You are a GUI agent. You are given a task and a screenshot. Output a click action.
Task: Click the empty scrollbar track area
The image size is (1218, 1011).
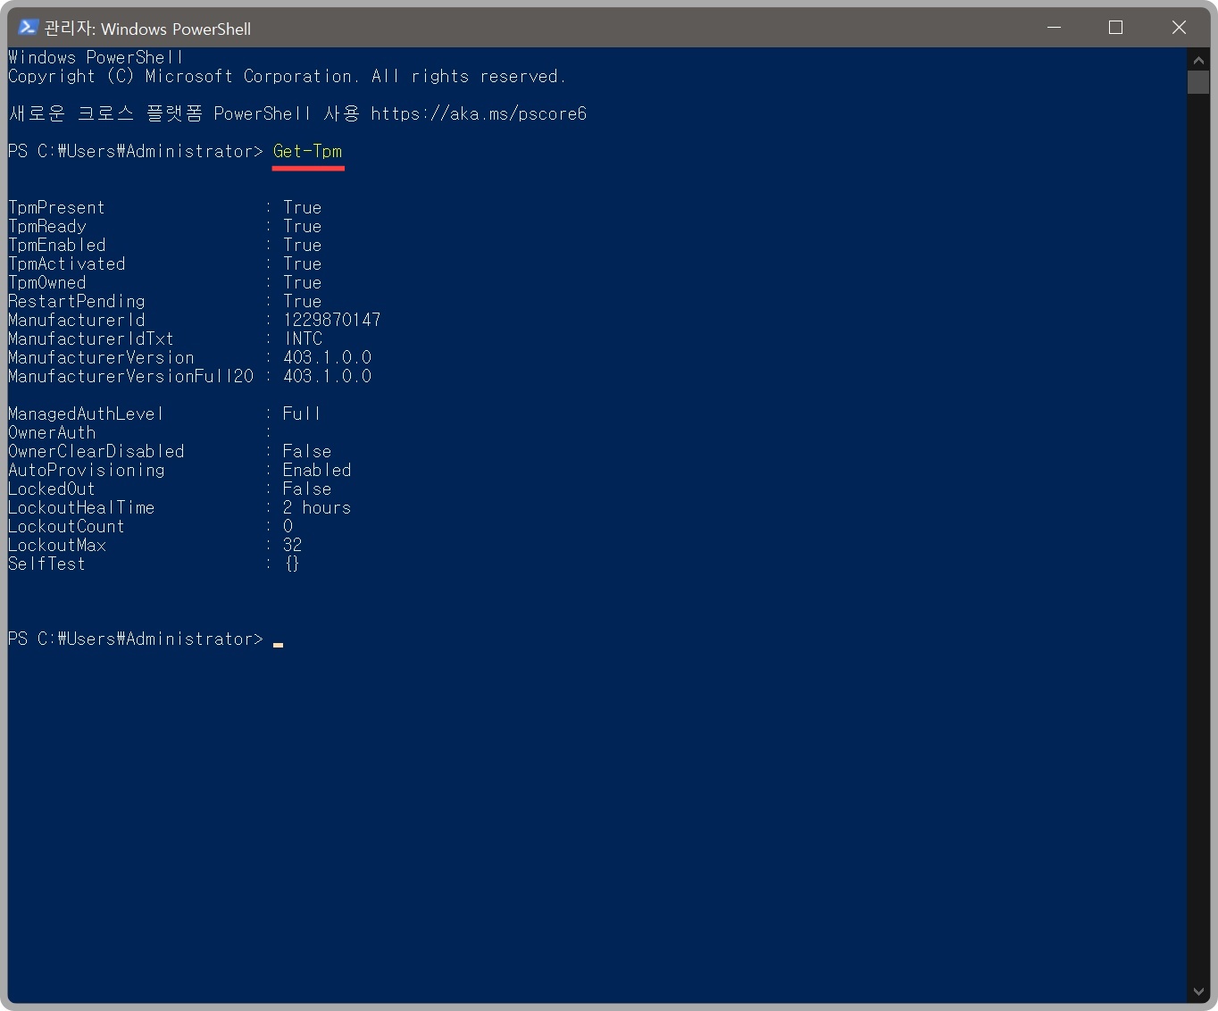pos(1198,536)
